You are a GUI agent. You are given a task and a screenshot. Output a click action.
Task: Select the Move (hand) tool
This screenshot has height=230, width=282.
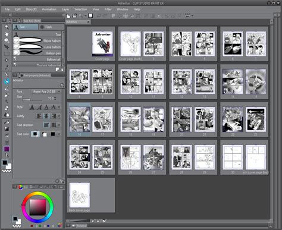7,34
